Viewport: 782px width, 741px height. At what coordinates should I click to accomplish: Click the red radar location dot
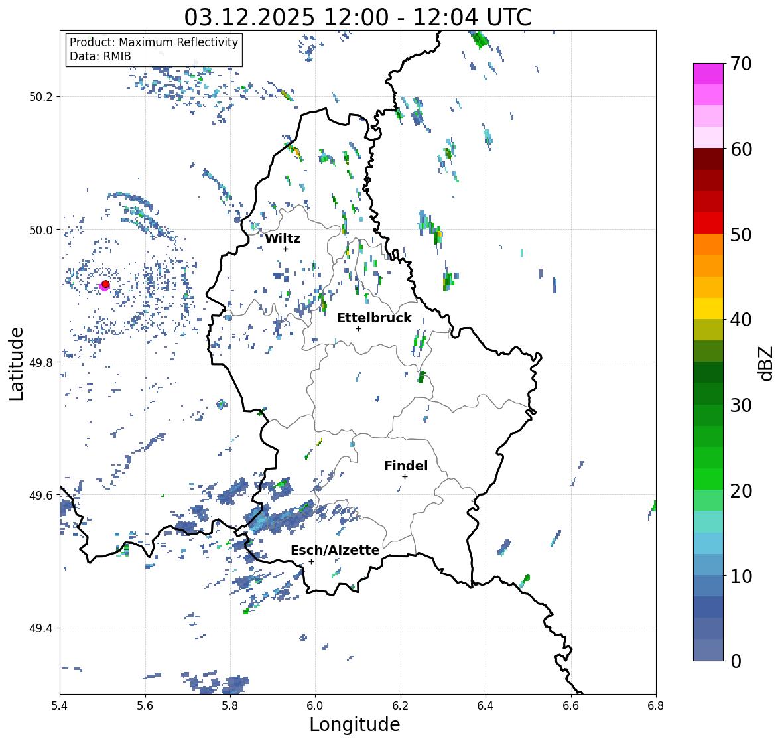(105, 284)
